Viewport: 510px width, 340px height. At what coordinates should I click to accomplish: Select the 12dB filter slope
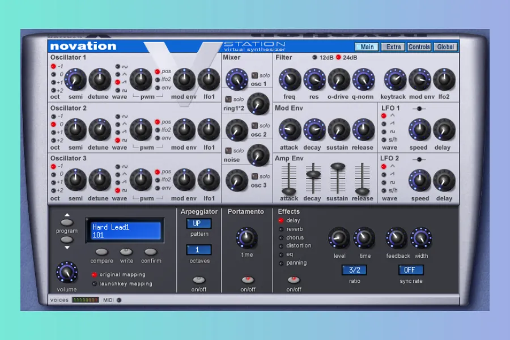point(315,57)
